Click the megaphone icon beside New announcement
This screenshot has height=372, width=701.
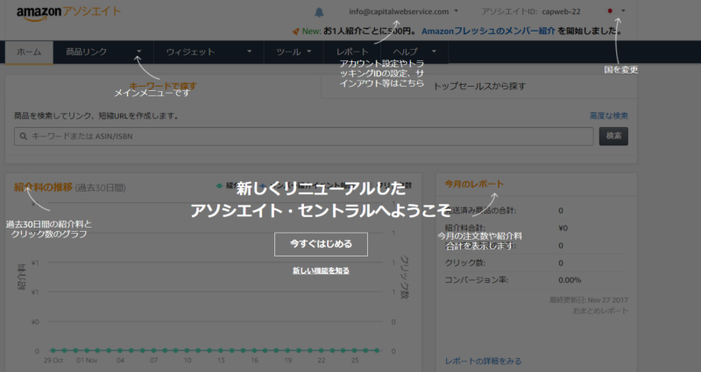pos(295,32)
